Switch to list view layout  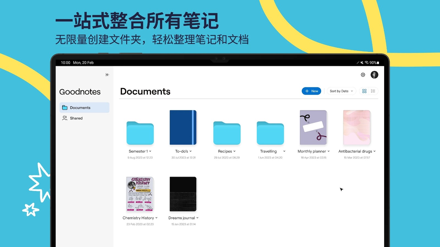(x=373, y=91)
